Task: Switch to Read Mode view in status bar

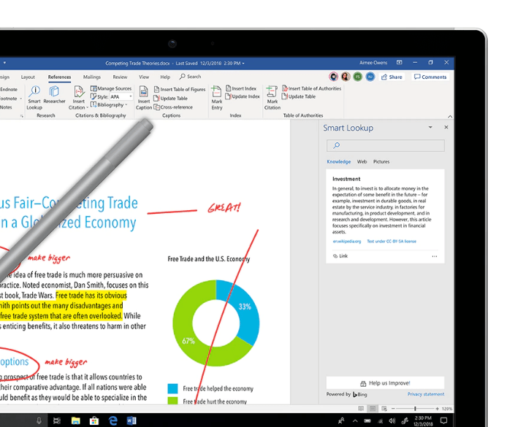Action: pos(361,409)
